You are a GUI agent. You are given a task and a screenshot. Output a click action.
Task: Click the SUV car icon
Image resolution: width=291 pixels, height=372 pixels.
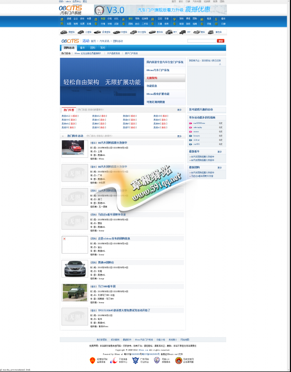182,32
